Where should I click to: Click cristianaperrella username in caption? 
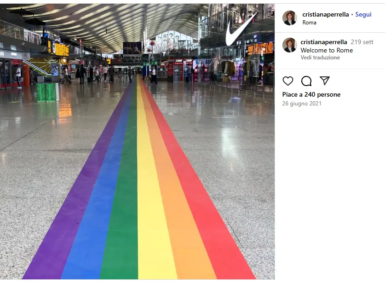[324, 42]
